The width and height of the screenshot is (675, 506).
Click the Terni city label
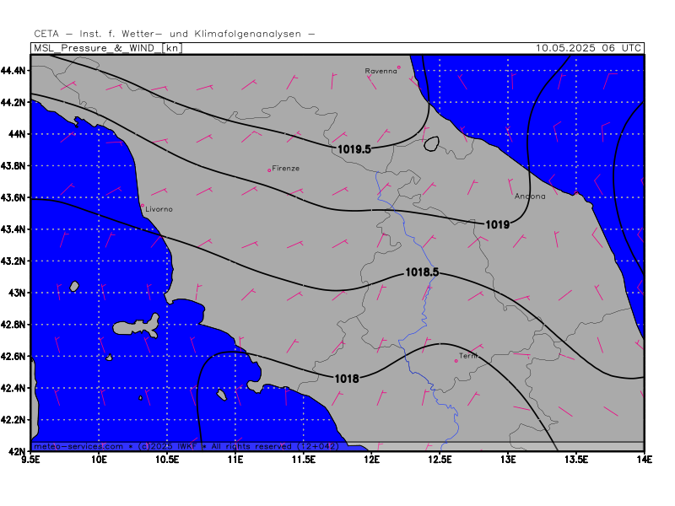click(x=468, y=356)
